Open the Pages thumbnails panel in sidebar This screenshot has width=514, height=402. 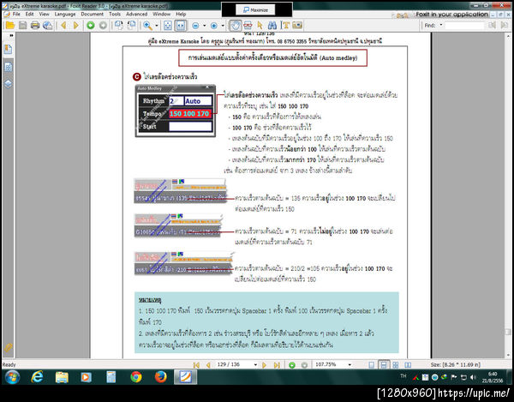9,67
